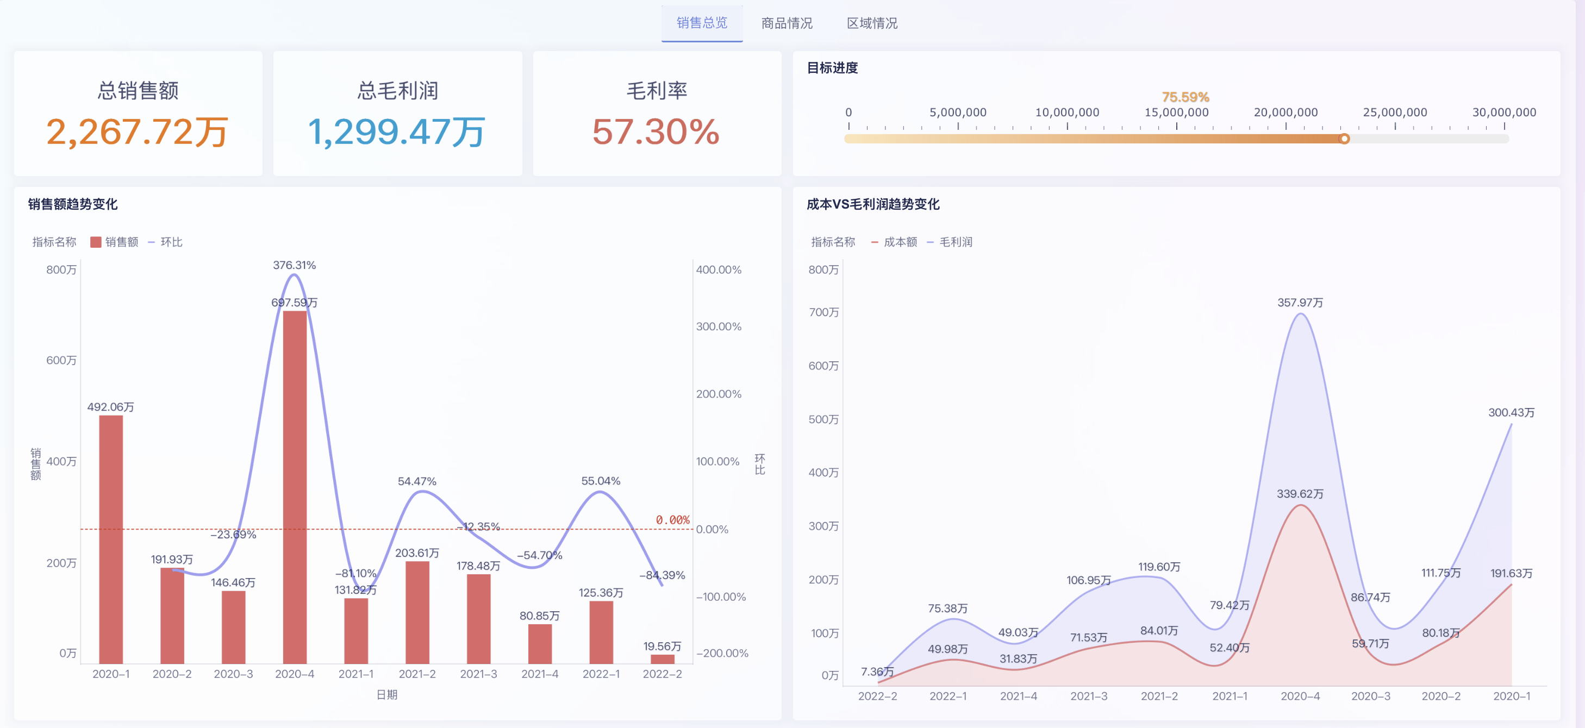The image size is (1585, 728).
Task: Select the 销售总览 tab
Action: [x=702, y=23]
